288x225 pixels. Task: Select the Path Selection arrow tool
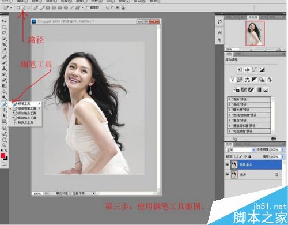(4, 116)
